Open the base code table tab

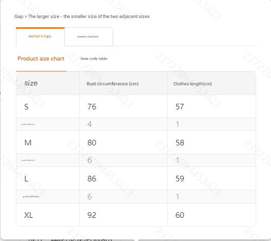click(94, 59)
